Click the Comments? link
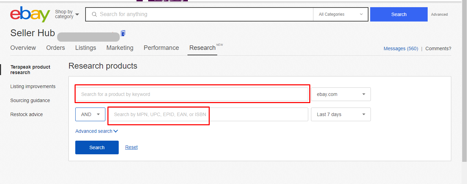This screenshot has width=467, height=184. click(x=438, y=48)
